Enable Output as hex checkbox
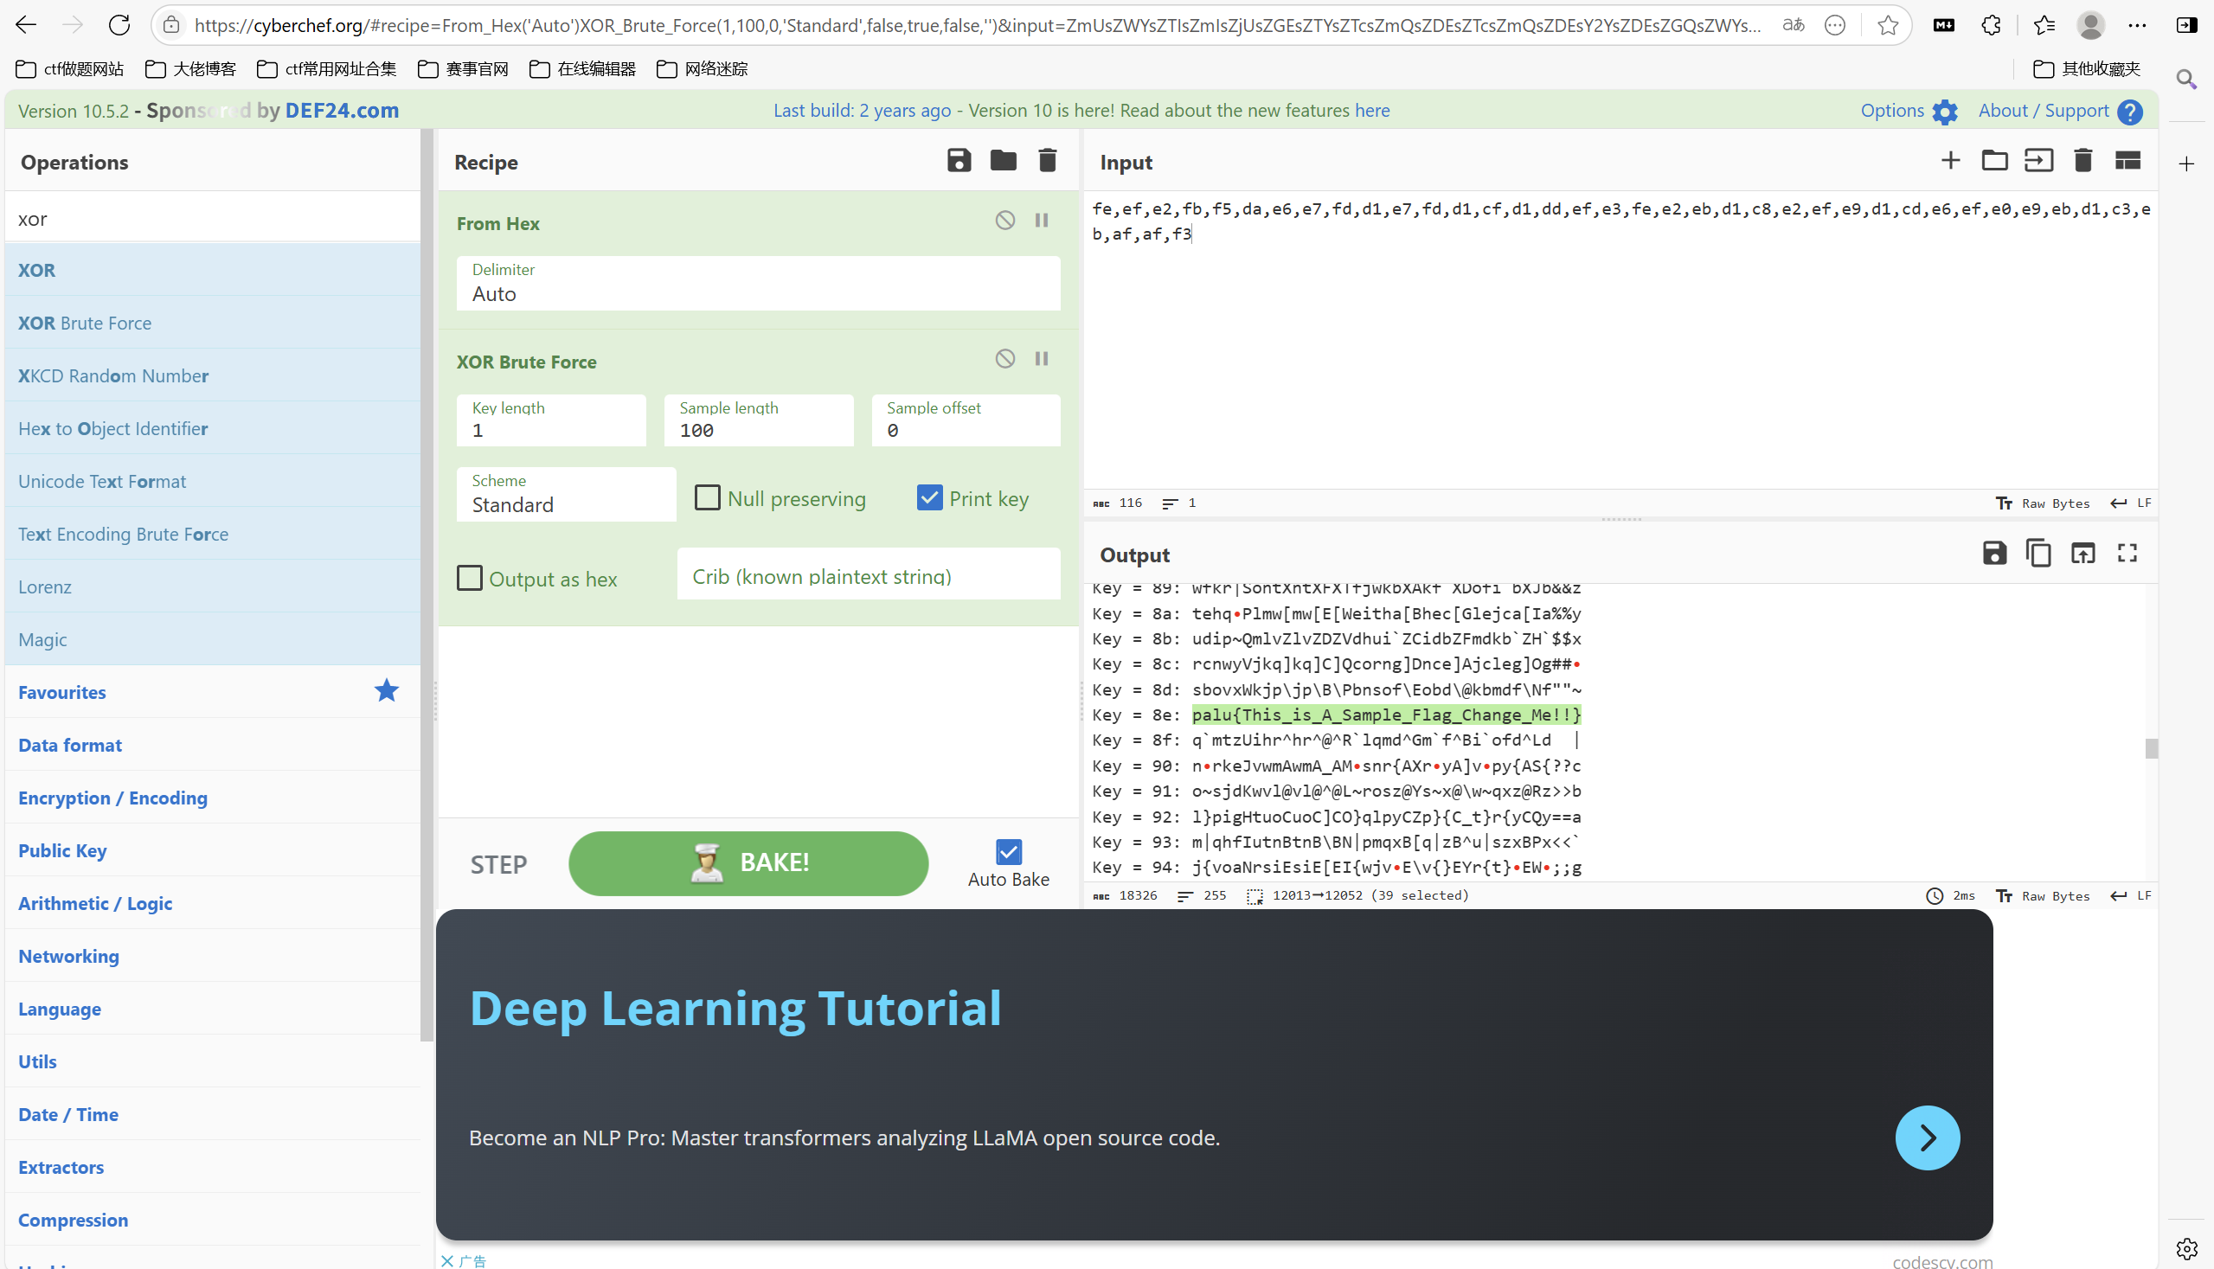Image resolution: width=2214 pixels, height=1269 pixels. [x=470, y=578]
